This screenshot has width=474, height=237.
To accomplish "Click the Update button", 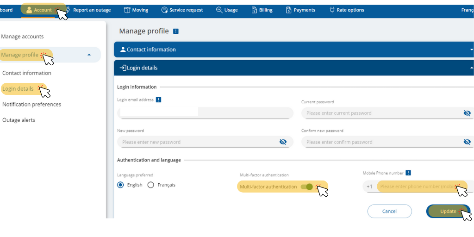I will tap(448, 211).
